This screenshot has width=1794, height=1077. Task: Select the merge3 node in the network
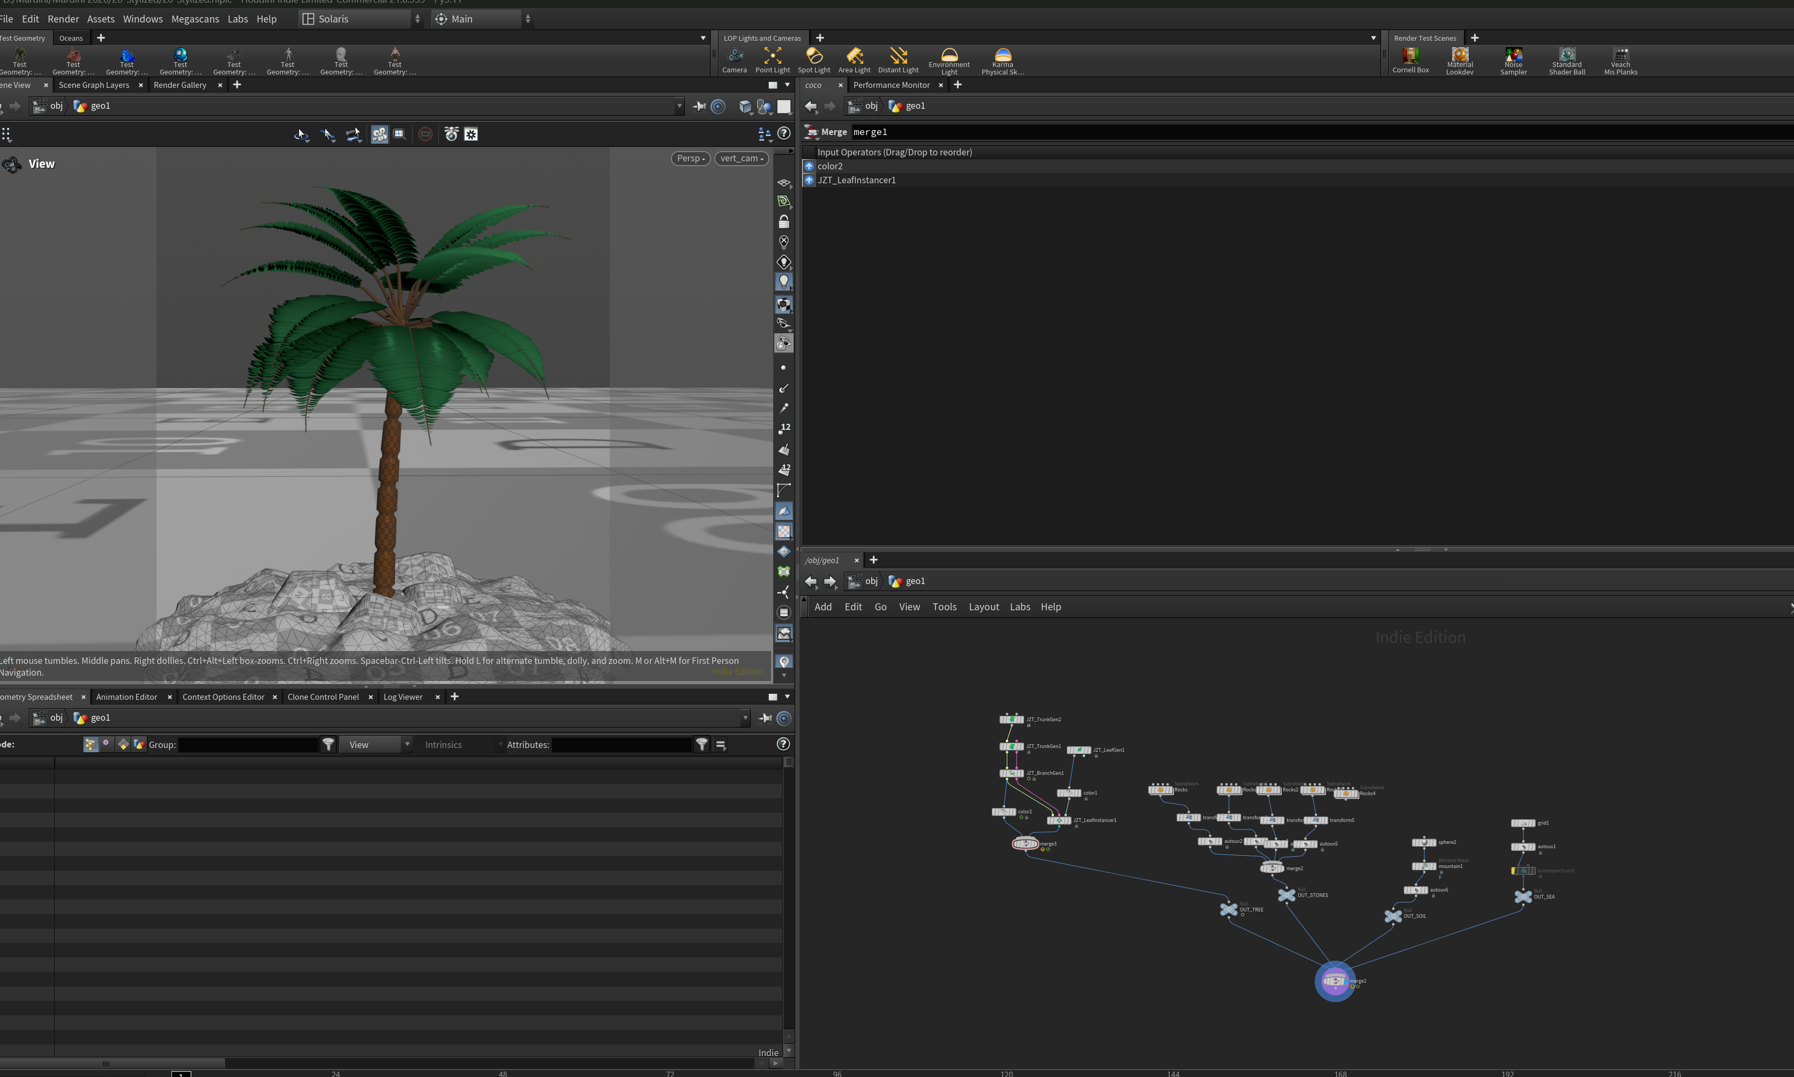[x=1025, y=843]
